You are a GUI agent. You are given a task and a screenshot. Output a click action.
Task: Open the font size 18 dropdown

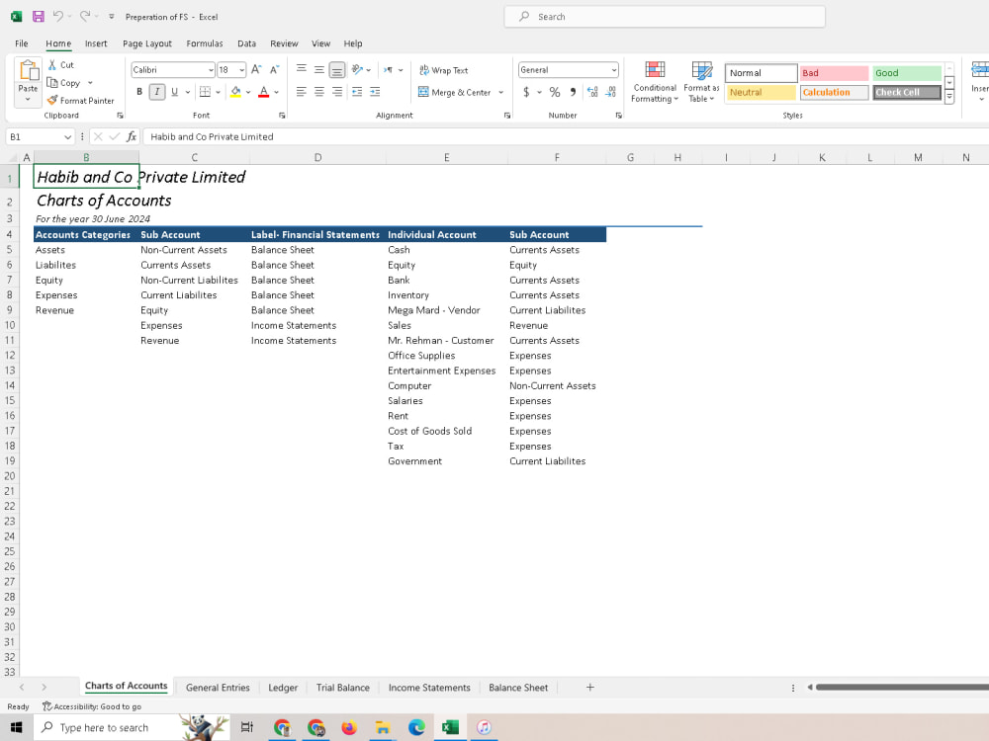[x=241, y=70]
